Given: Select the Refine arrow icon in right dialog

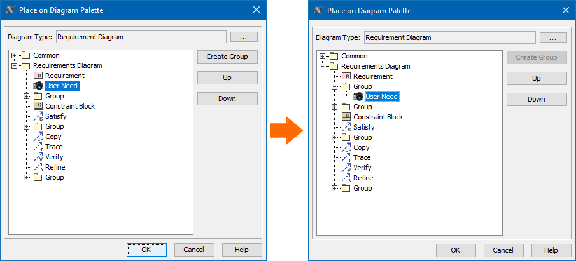Looking at the screenshot, I should pos(346,178).
